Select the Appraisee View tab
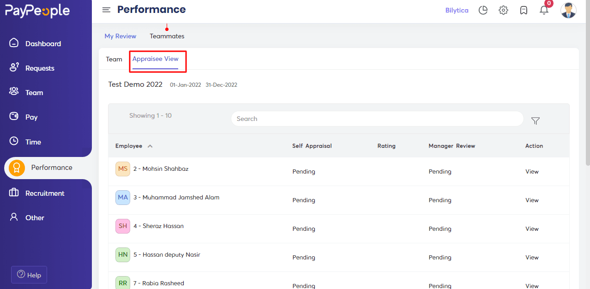Image resolution: width=590 pixels, height=289 pixels. [x=156, y=59]
